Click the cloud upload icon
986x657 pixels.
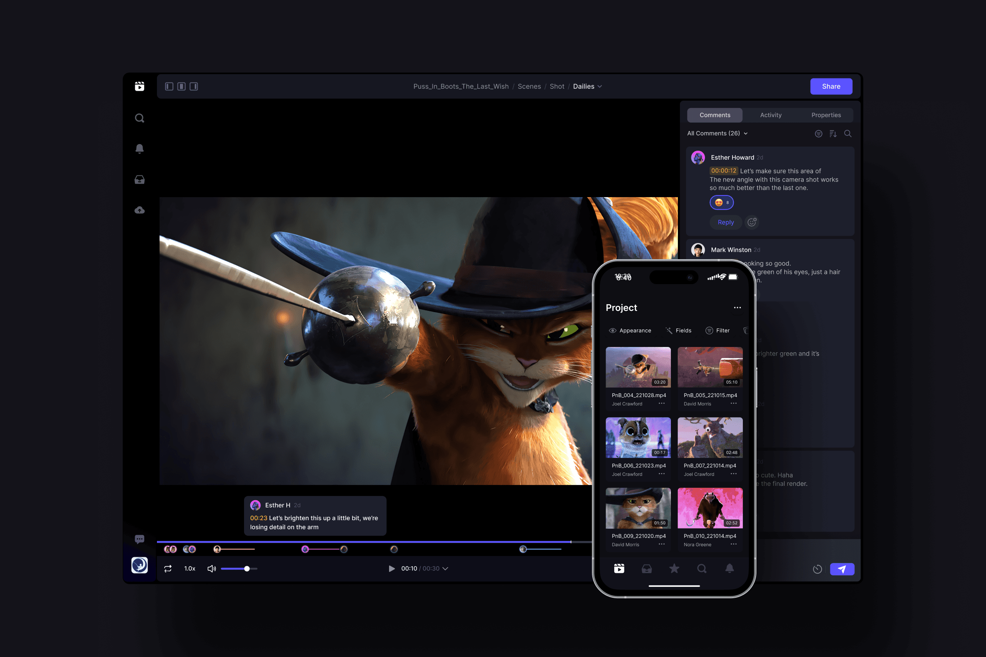pyautogui.click(x=140, y=210)
